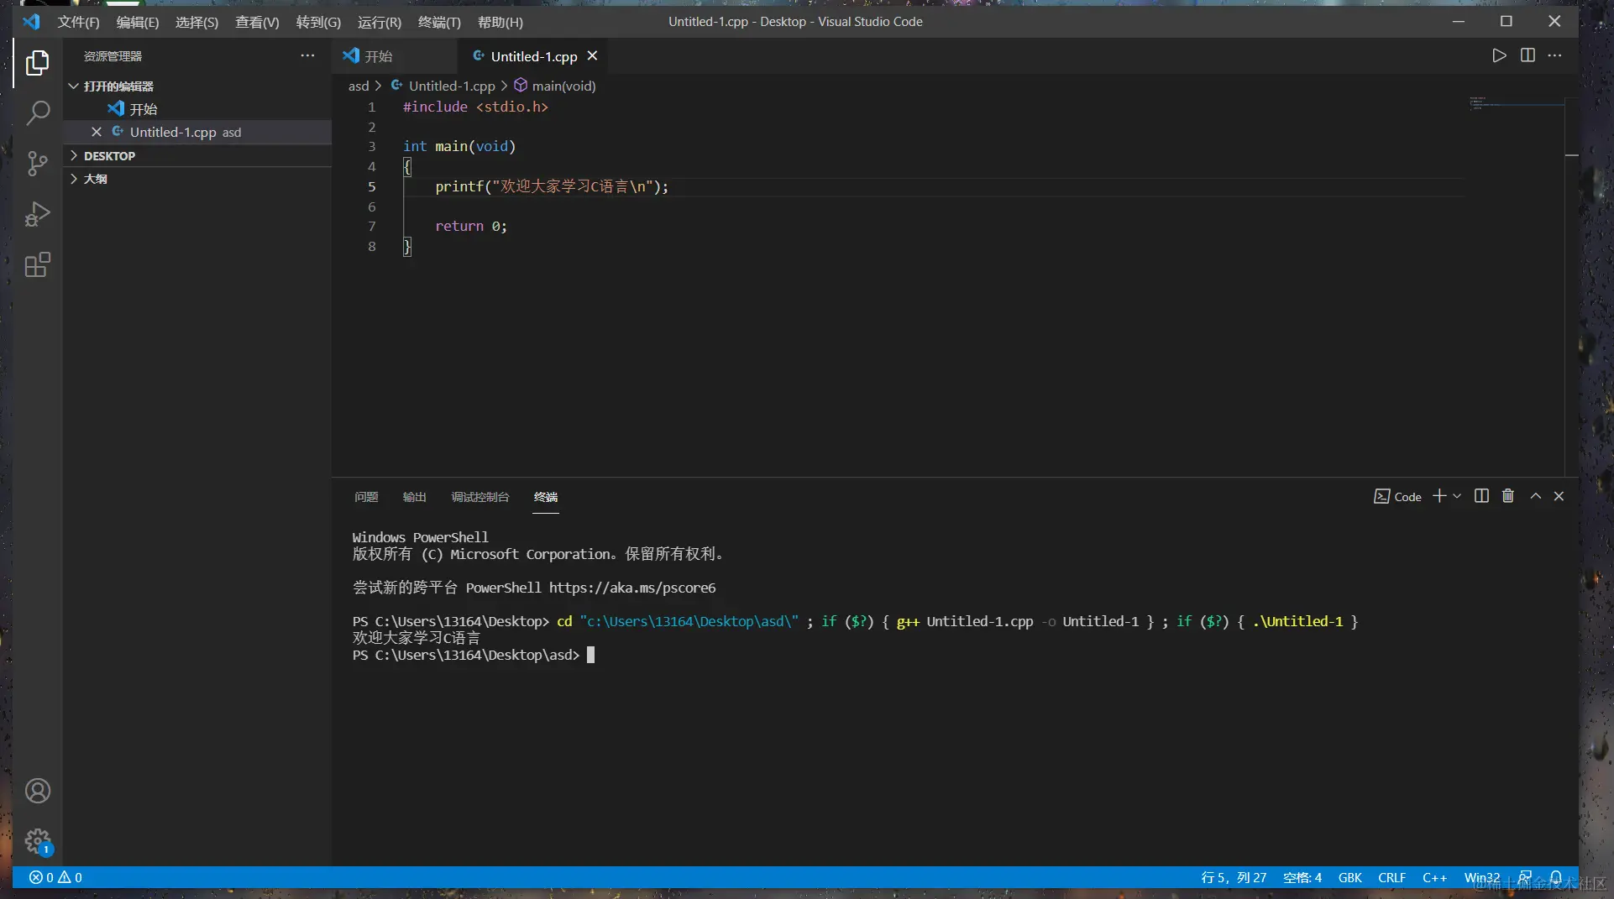Click the #include <stdio.h> code line
The height and width of the screenshot is (899, 1614).
coord(475,107)
